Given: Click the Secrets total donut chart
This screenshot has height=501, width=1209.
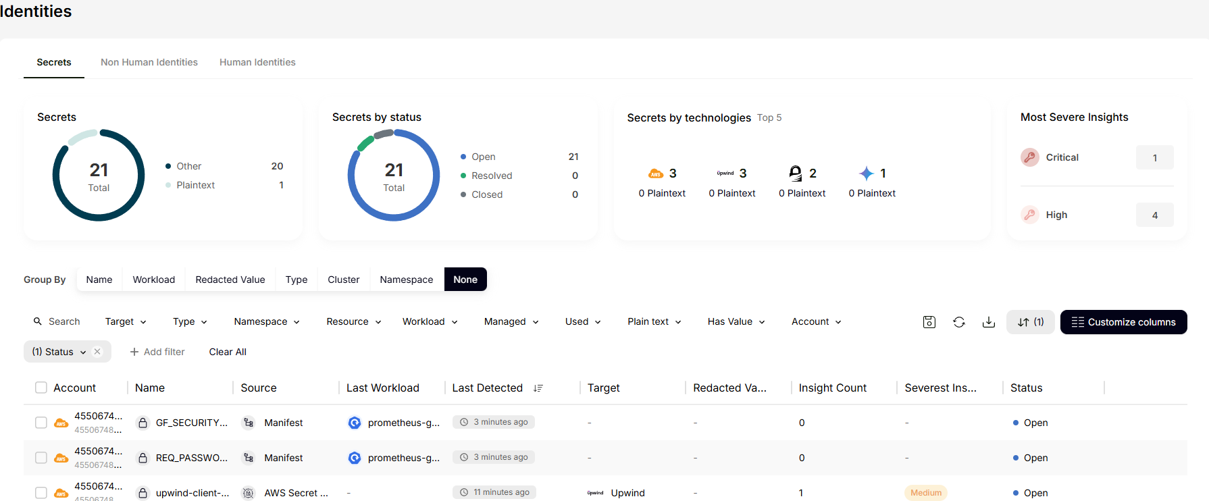Looking at the screenshot, I should [x=99, y=176].
